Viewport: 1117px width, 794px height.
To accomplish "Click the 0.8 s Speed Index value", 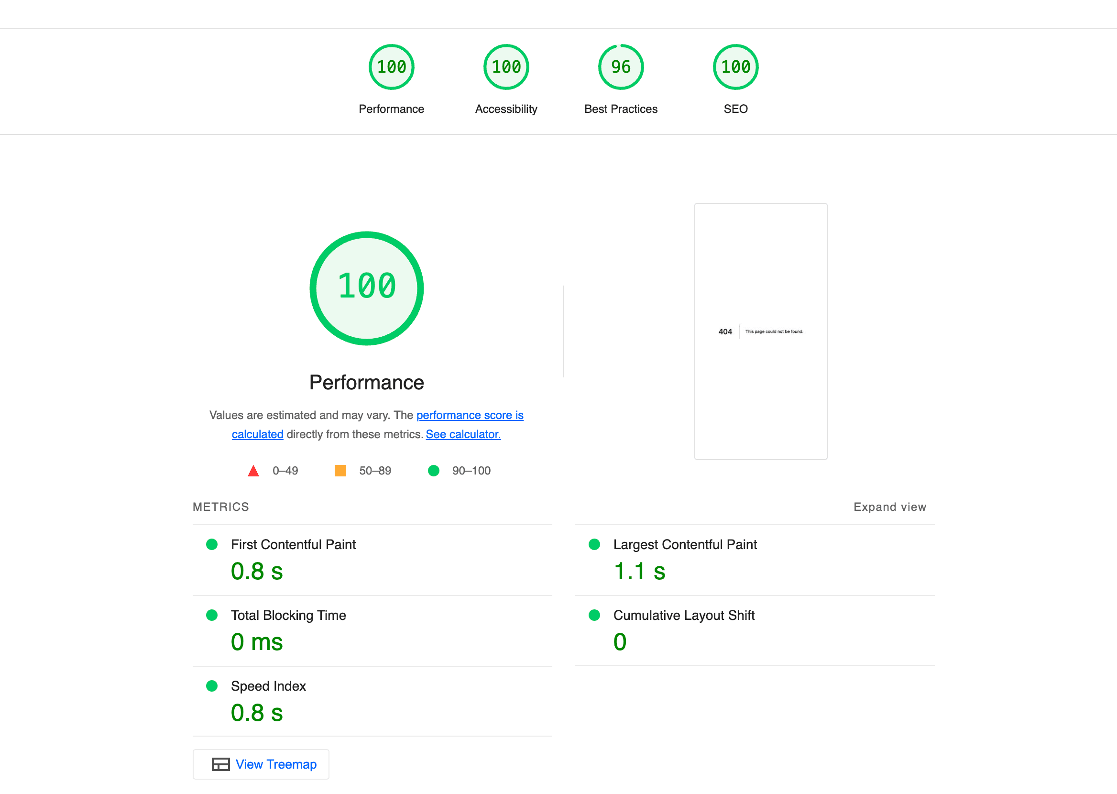I will click(256, 713).
